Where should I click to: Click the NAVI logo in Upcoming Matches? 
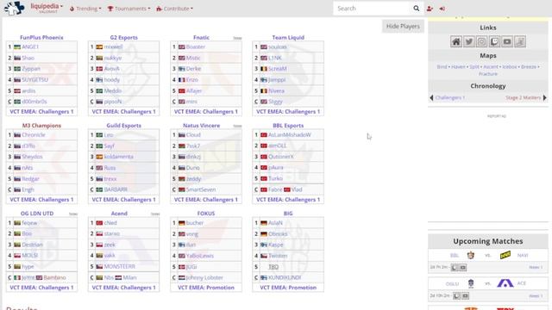coord(505,255)
